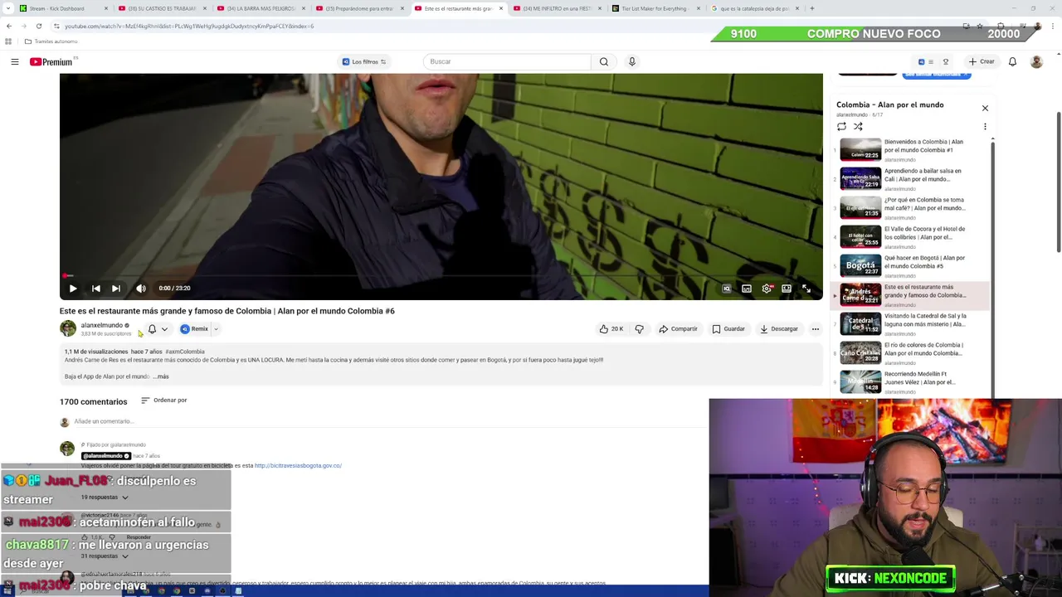Dislike the video thumbs down
Image resolution: width=1062 pixels, height=597 pixels.
[x=639, y=329]
